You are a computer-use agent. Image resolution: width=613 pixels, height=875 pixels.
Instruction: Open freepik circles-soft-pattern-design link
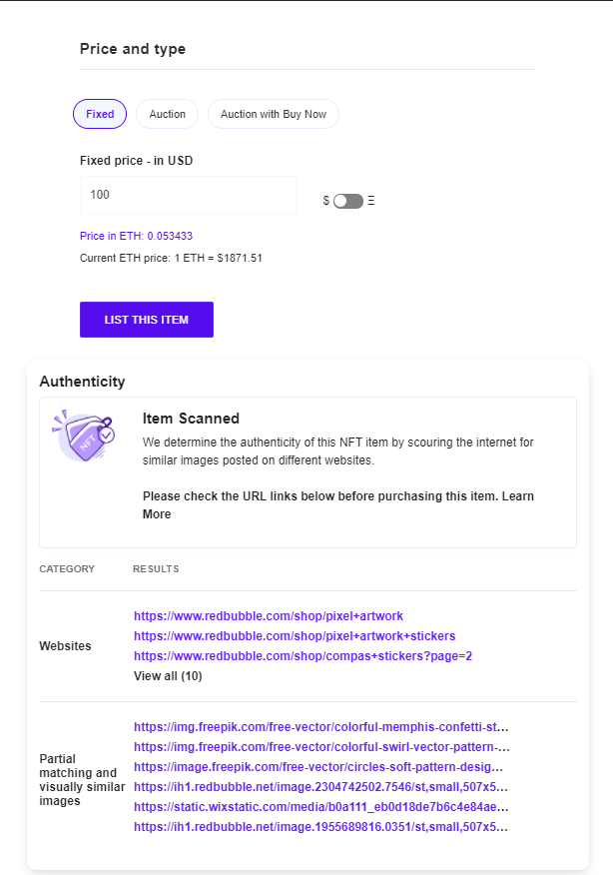click(318, 767)
